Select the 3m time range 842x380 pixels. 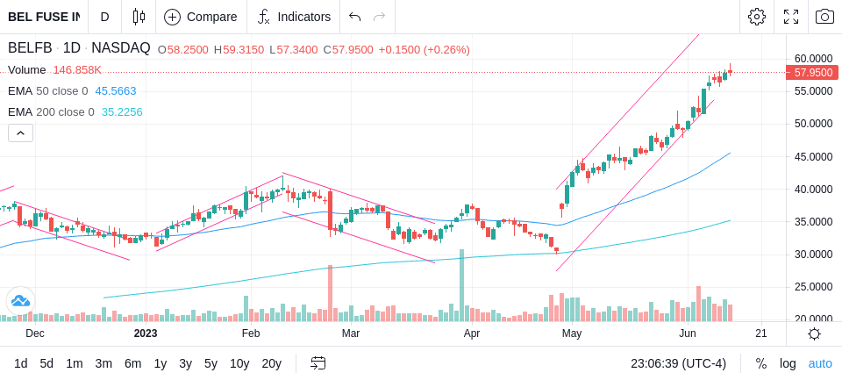pyautogui.click(x=103, y=363)
